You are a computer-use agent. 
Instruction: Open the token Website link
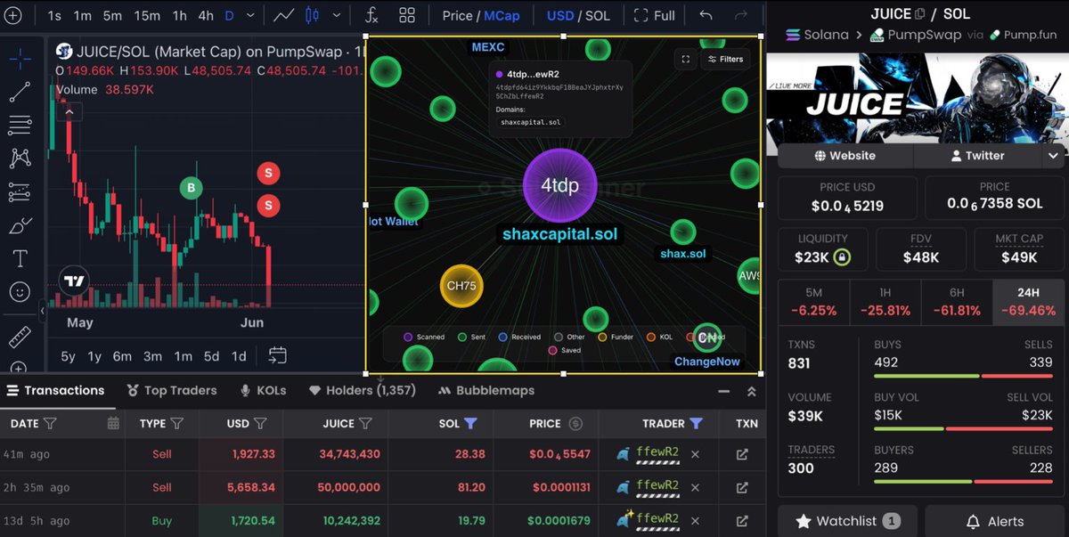coord(845,155)
